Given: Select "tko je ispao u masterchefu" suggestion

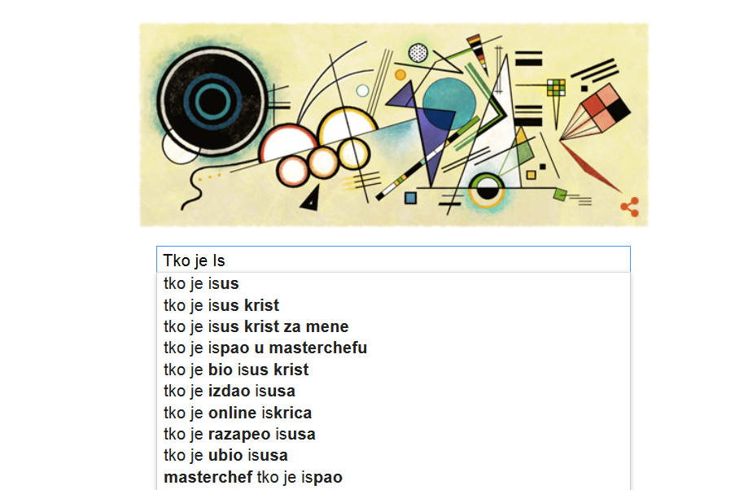Looking at the screenshot, I should [x=265, y=348].
